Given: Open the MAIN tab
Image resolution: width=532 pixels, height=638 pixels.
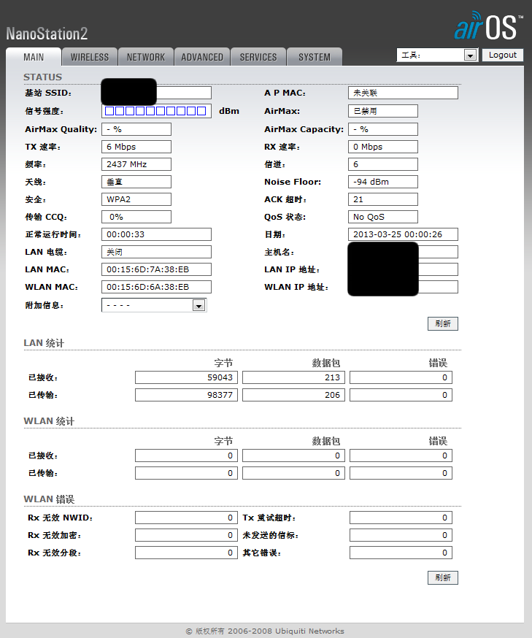Looking at the screenshot, I should click(34, 57).
